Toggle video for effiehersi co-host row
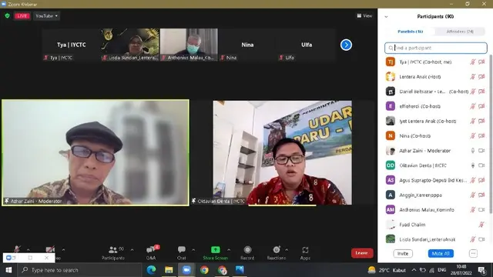Screen dimensions: 493x277 tap(481, 106)
